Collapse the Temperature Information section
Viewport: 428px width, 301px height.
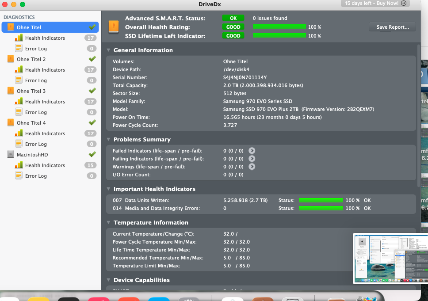[109, 223]
